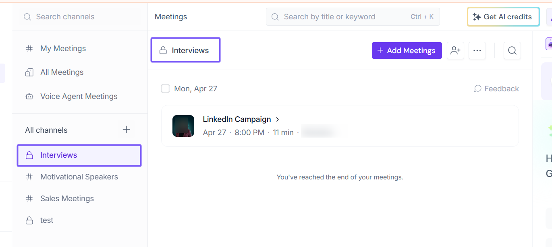Open Voice Agent Meetings
The image size is (552, 247).
[x=79, y=96]
